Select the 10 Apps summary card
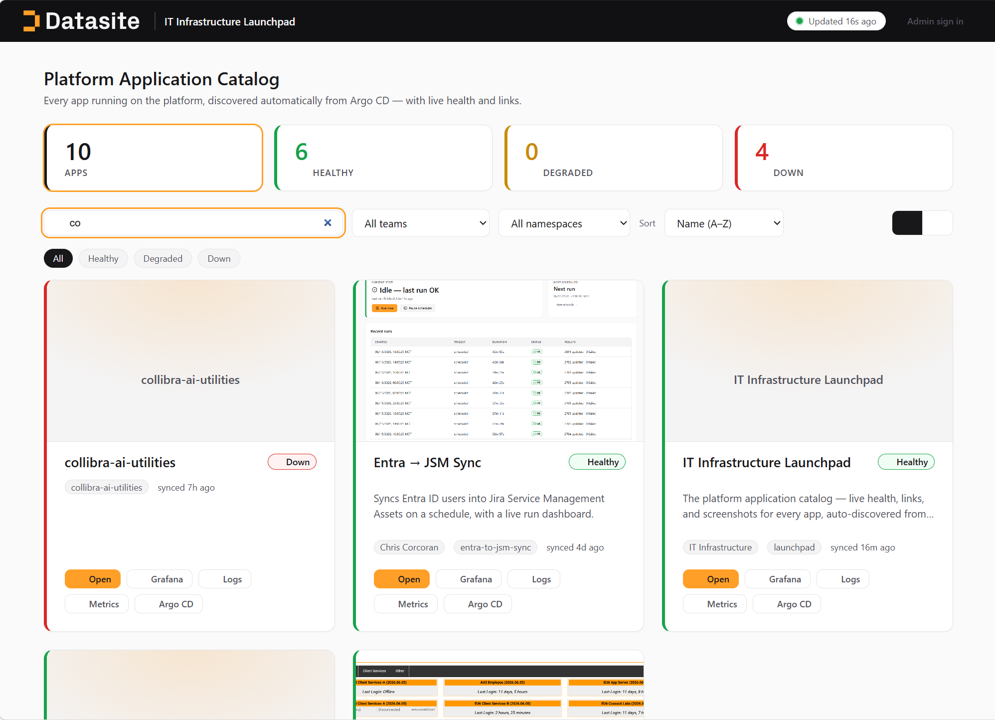995x720 pixels. point(153,158)
